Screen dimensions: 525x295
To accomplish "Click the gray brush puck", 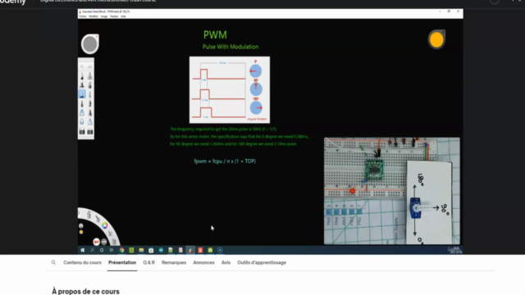I will point(89,44).
